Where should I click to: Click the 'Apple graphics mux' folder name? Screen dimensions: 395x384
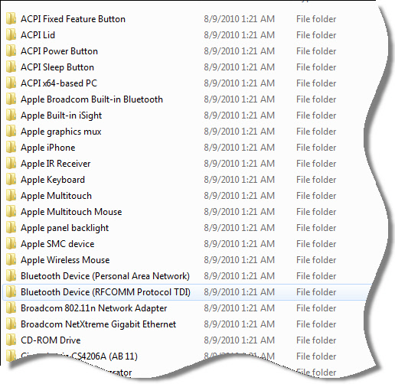pos(61,132)
